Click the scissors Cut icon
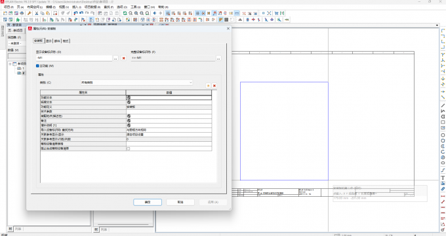The width and height of the screenshot is (446, 236). pos(37,13)
